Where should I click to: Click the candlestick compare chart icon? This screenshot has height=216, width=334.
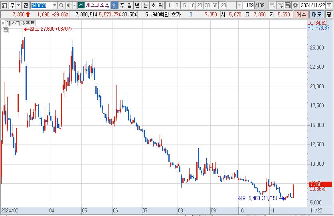pyautogui.click(x=272, y=5)
